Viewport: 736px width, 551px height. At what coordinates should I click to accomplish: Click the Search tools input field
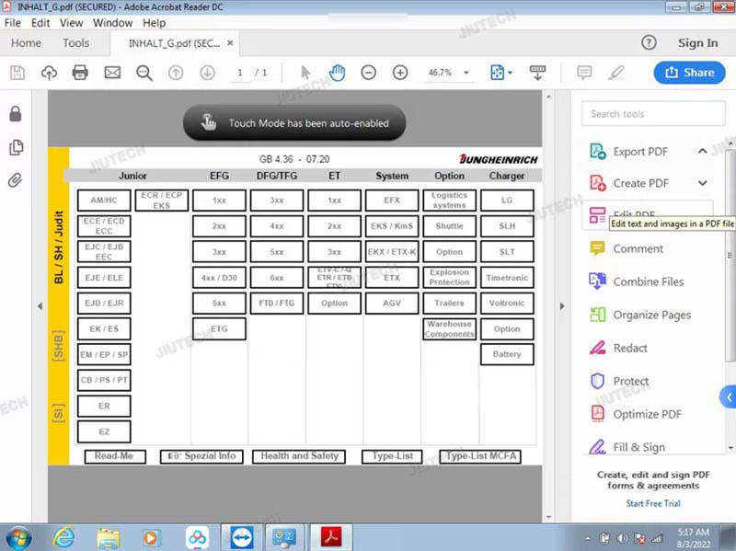click(x=648, y=114)
